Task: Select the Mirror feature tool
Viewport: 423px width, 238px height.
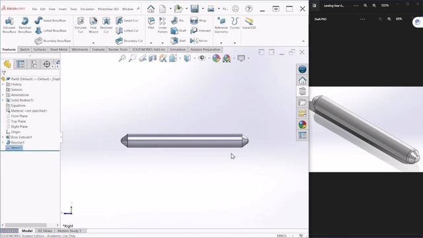Action: pyautogui.click(x=199, y=41)
